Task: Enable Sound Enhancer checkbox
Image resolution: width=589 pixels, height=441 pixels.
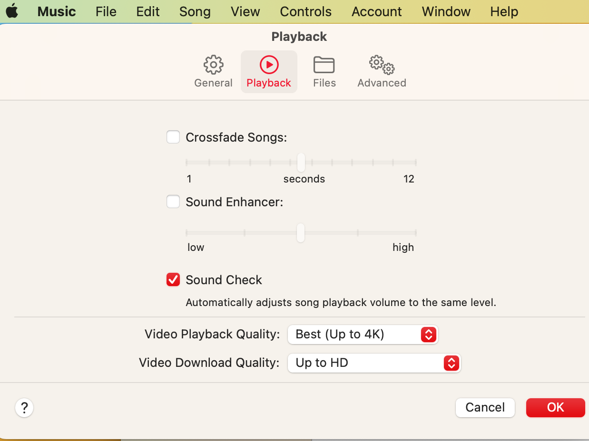Action: click(x=173, y=202)
